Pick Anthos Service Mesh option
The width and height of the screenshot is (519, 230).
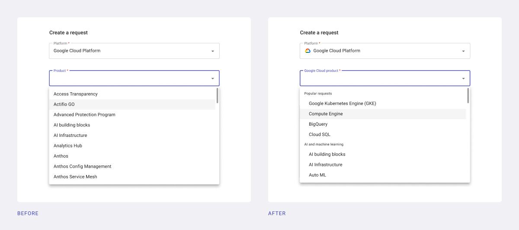coord(132,177)
